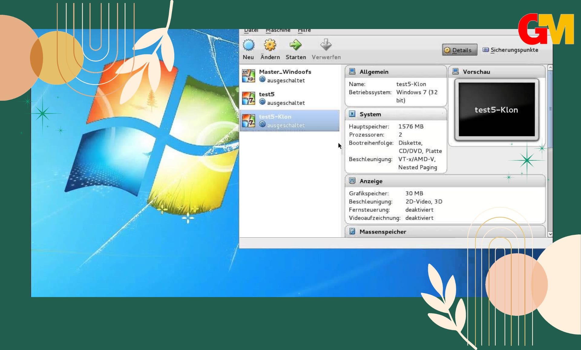The image size is (581, 350).
Task: Click power state icon under Master_Windoofs
Action: click(x=262, y=80)
